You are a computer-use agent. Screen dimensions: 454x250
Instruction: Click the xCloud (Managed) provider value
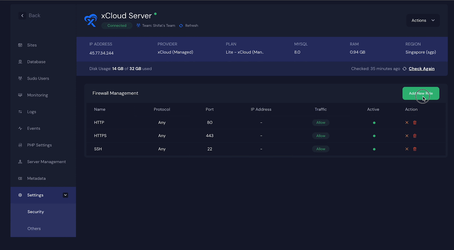[x=175, y=52]
